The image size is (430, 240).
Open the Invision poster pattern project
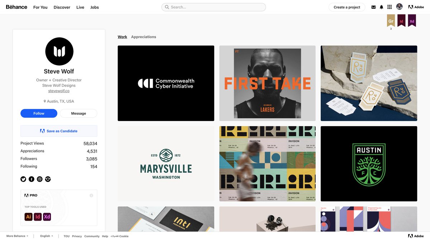(267, 164)
